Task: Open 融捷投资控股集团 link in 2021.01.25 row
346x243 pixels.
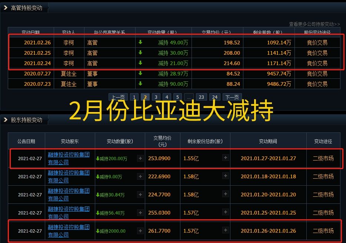Action: pyautogui.click(x=69, y=213)
